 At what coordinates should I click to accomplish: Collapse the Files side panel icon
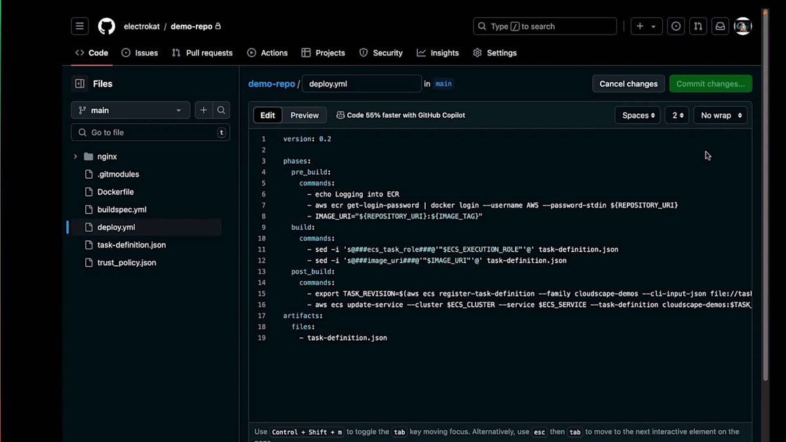[x=80, y=84]
